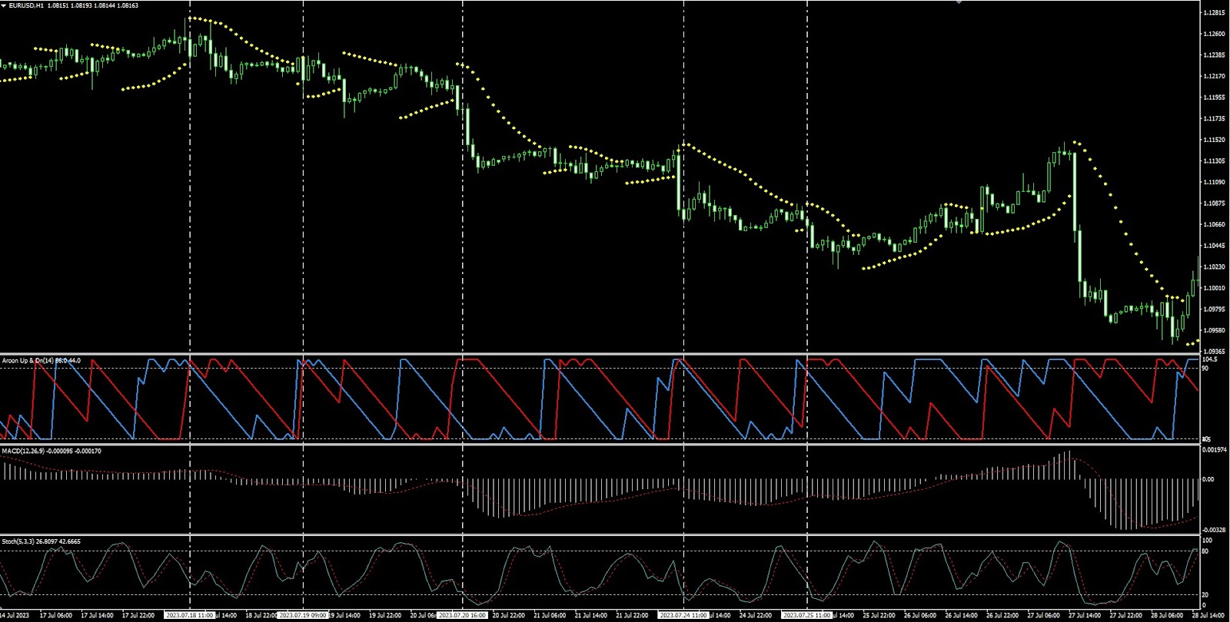
Task: Click the 25 Jul 22:00 time axis label
Action: [x=878, y=615]
